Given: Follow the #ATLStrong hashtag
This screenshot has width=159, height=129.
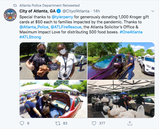Looking at the screenshot, I should tap(30, 37).
